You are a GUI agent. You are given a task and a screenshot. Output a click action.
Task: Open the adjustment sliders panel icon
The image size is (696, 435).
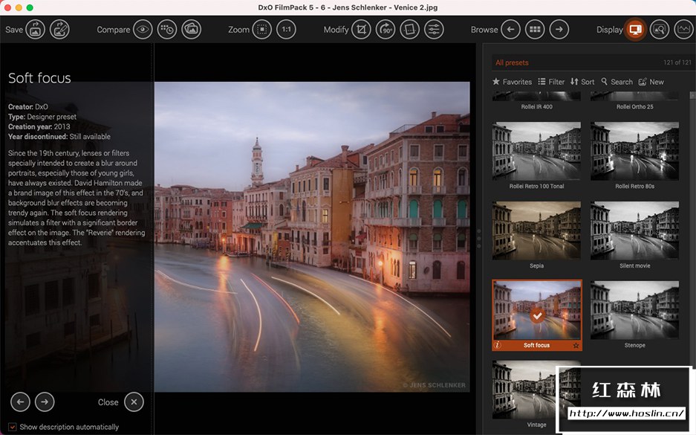pyautogui.click(x=434, y=30)
